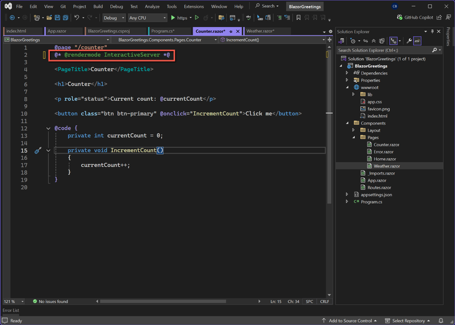
Task: Toggle auto-hide pin on Solution Explorer
Action: (432, 31)
